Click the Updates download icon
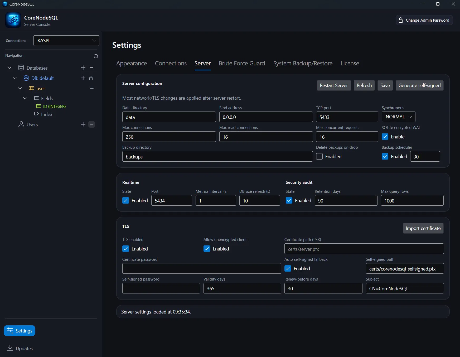This screenshot has height=357, width=460. pyautogui.click(x=10, y=348)
